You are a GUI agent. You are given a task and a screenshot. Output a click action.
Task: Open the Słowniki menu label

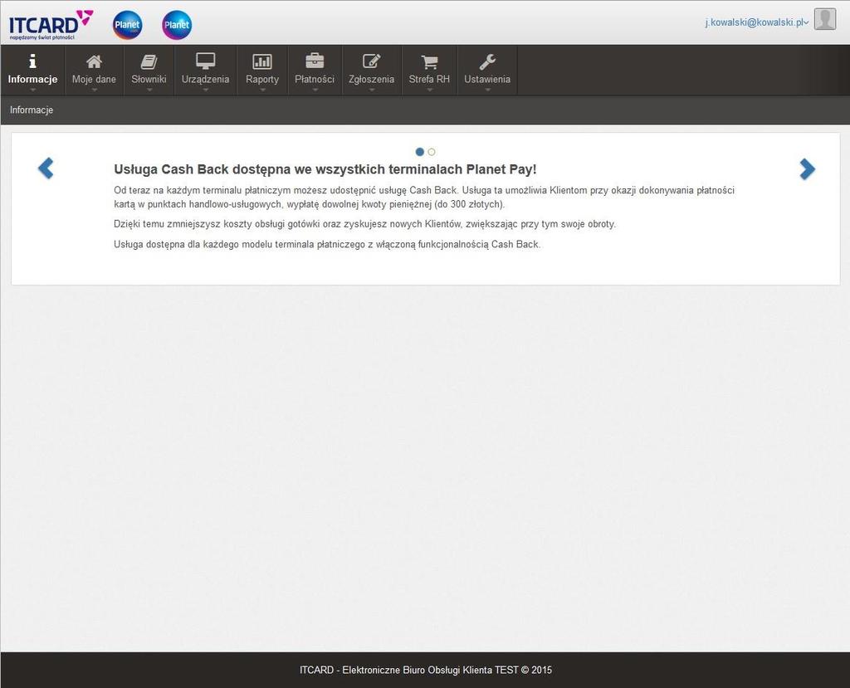tap(149, 79)
